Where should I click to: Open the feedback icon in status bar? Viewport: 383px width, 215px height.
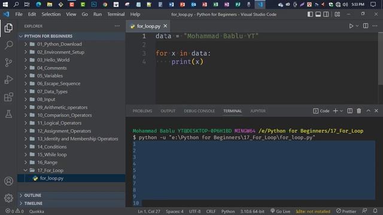pyautogui.click(x=364, y=211)
